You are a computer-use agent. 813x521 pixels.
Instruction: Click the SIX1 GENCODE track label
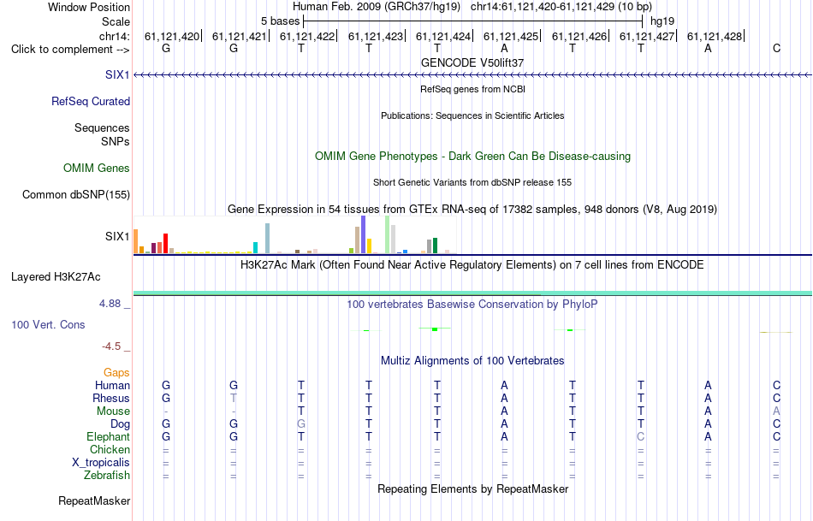pyautogui.click(x=117, y=74)
